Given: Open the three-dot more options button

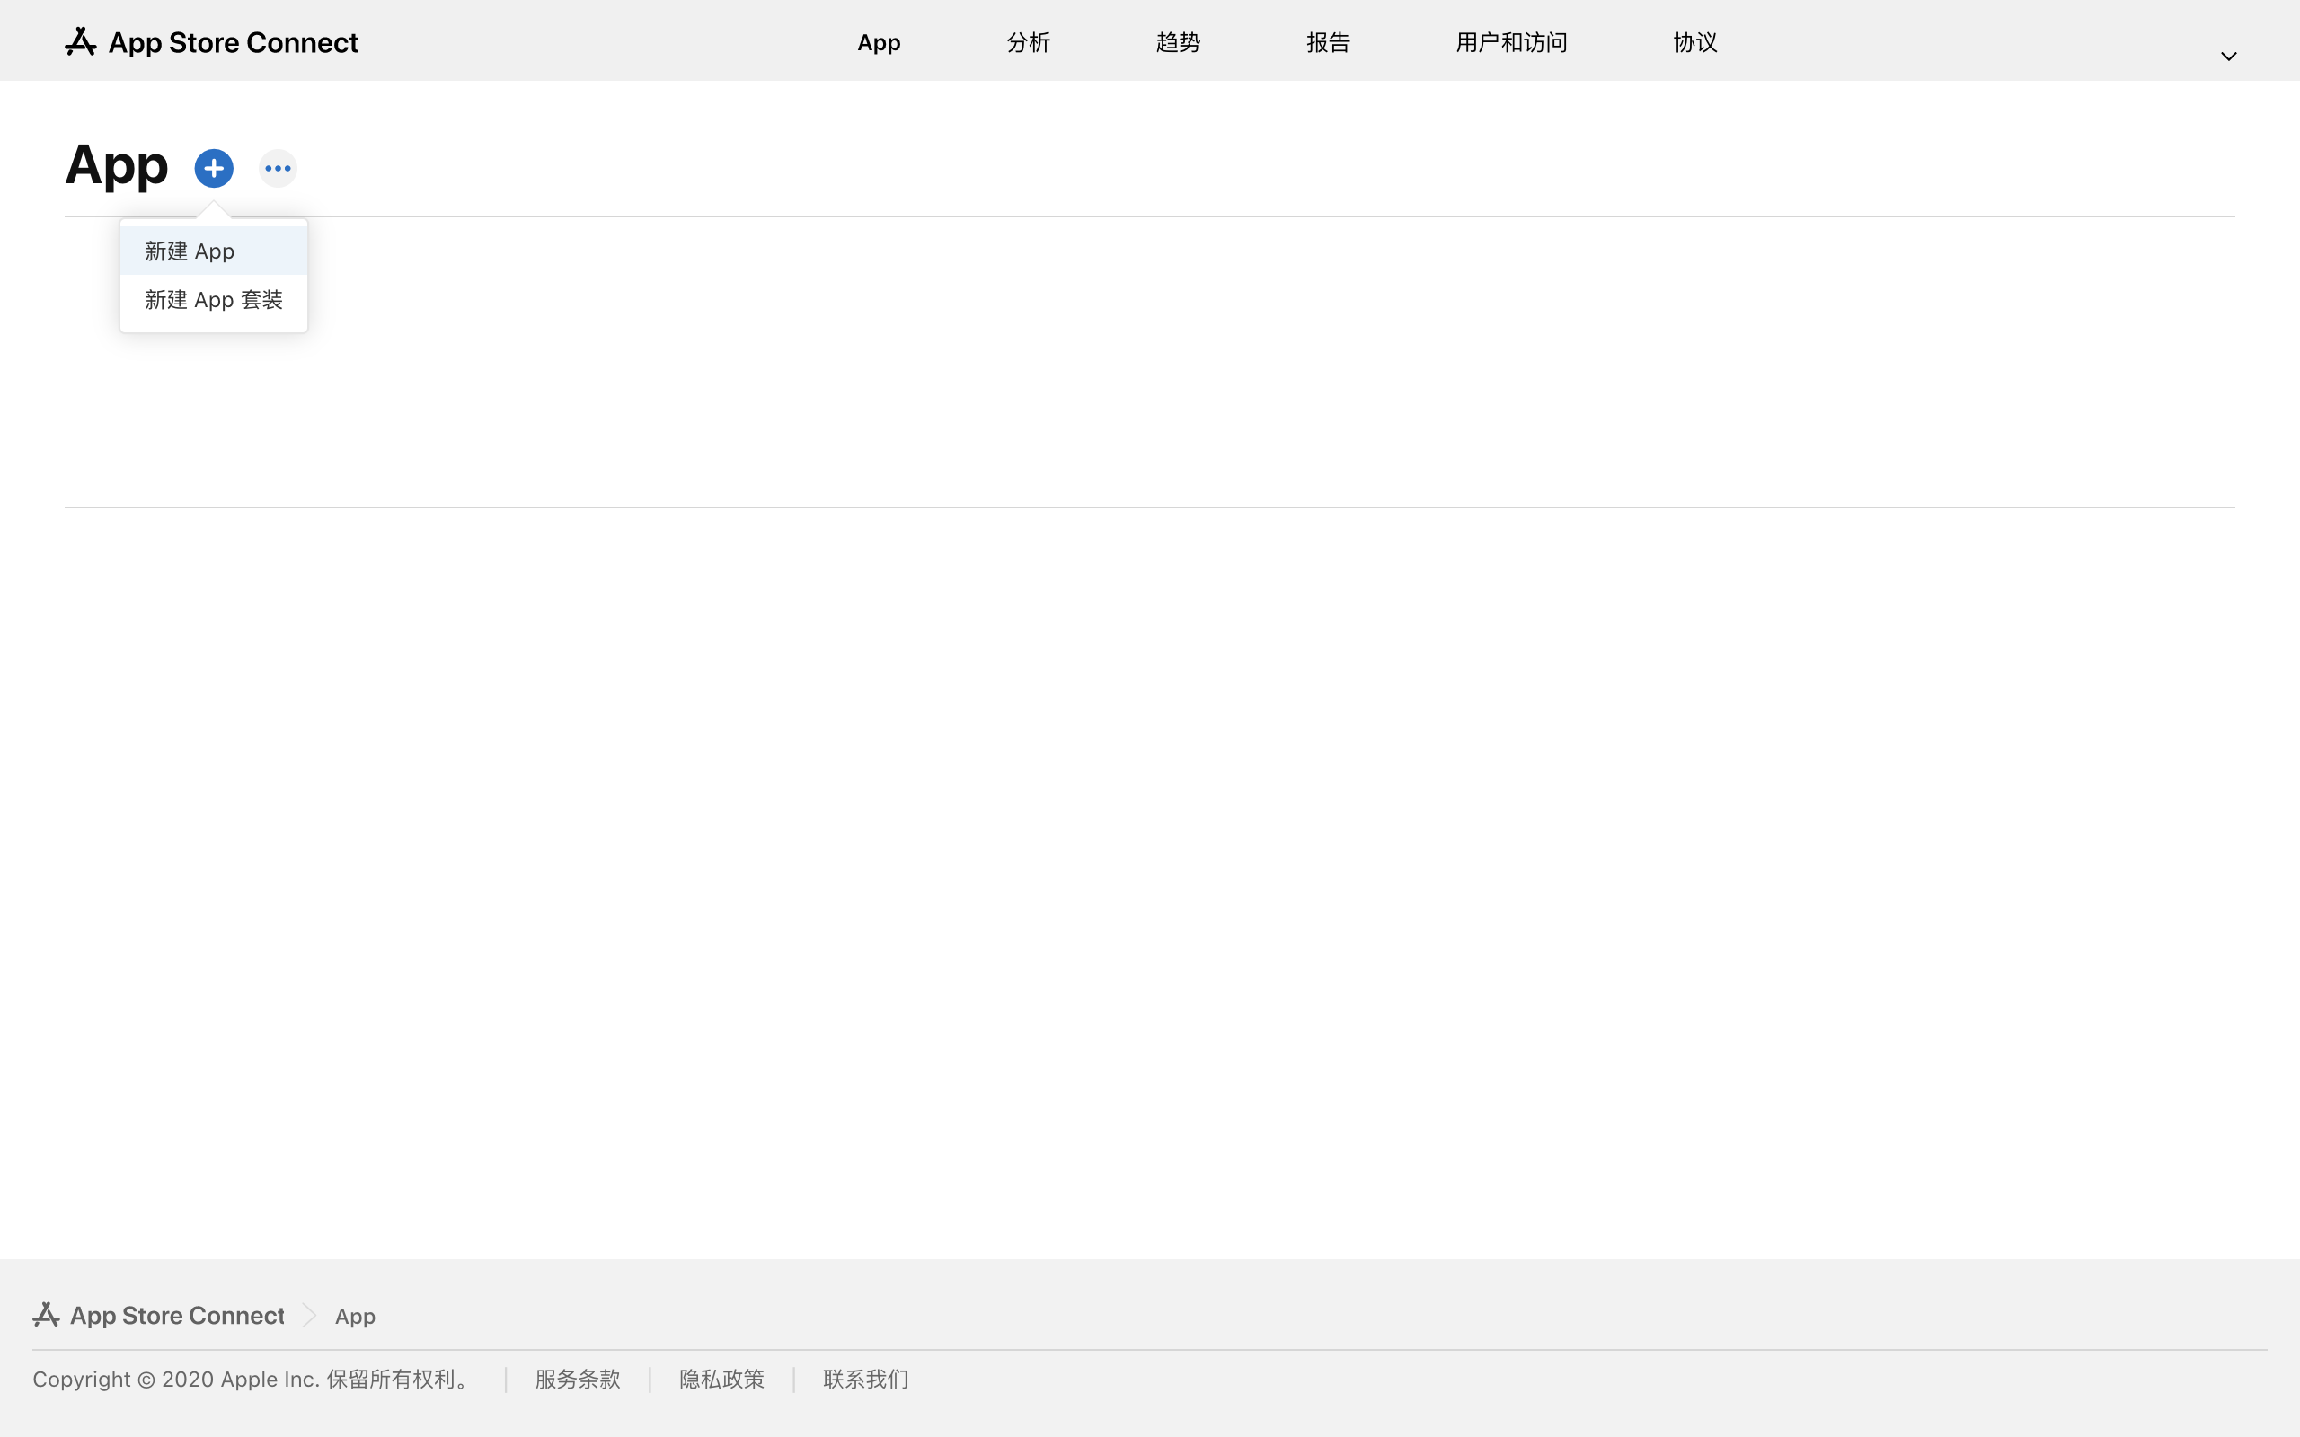Looking at the screenshot, I should click(x=278, y=168).
